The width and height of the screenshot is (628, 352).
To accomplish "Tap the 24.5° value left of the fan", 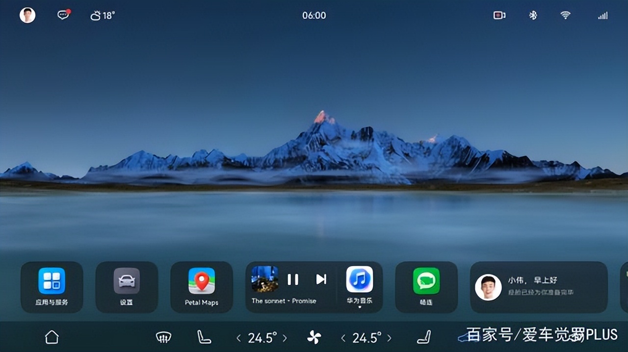I will [262, 337].
